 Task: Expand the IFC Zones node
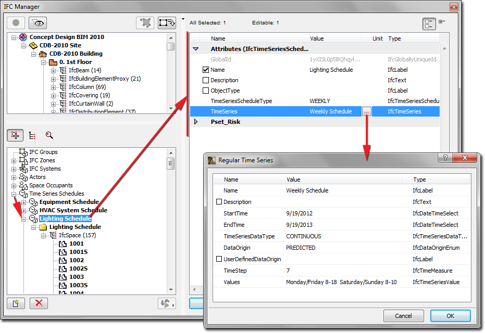pyautogui.click(x=14, y=161)
